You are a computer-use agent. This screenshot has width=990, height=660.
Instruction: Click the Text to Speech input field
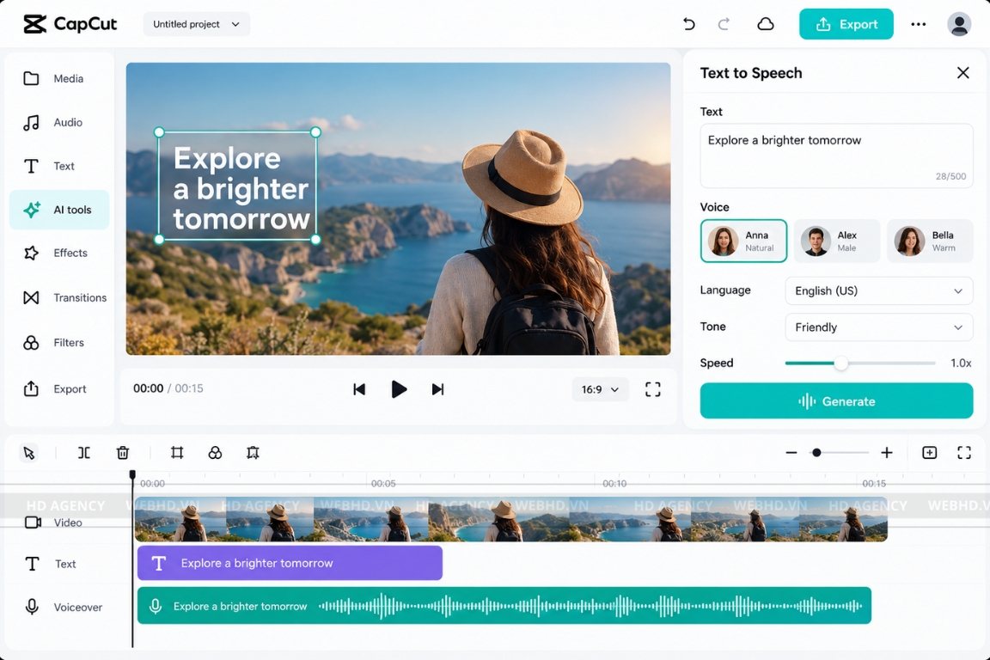pyautogui.click(x=836, y=156)
